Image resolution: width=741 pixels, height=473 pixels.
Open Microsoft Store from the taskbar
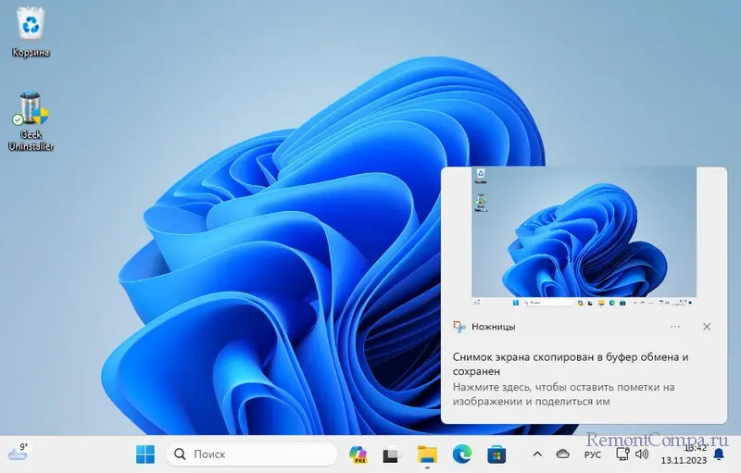click(496, 454)
